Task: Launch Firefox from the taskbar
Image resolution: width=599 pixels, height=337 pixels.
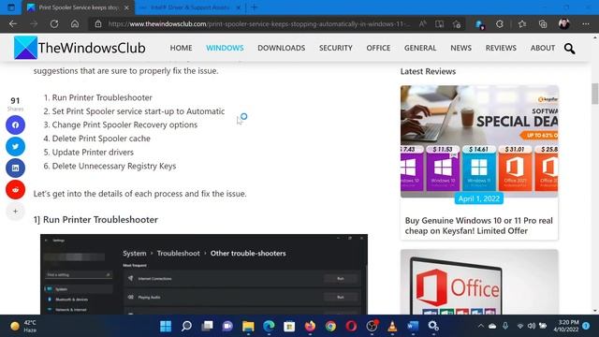Action: click(310, 326)
